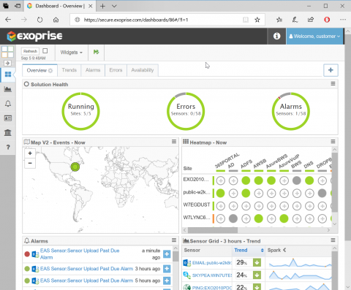351x290 pixels.
Task: Click the Overview tab gear icon
Action: [50, 71]
